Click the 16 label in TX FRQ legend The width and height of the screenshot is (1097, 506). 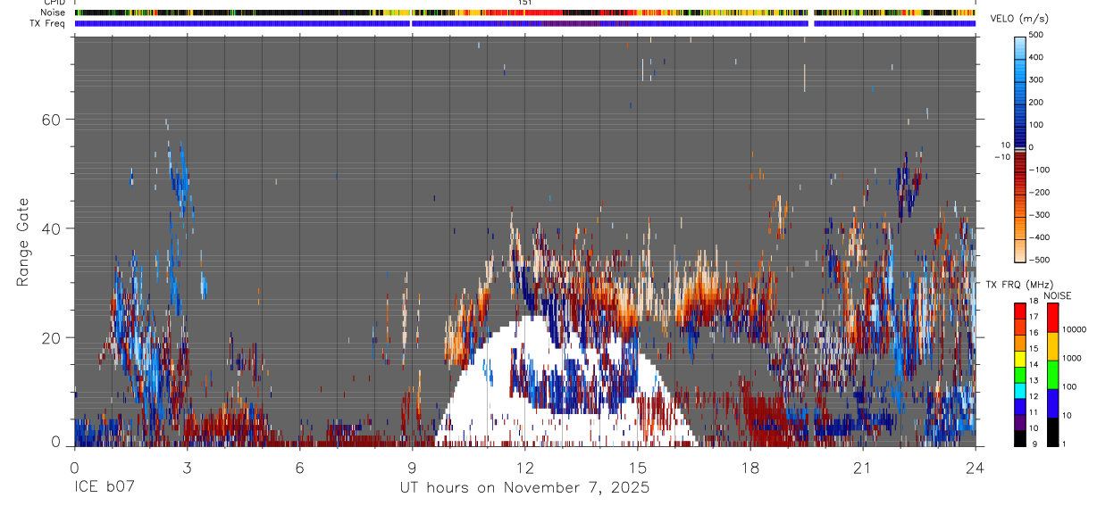pos(1034,335)
